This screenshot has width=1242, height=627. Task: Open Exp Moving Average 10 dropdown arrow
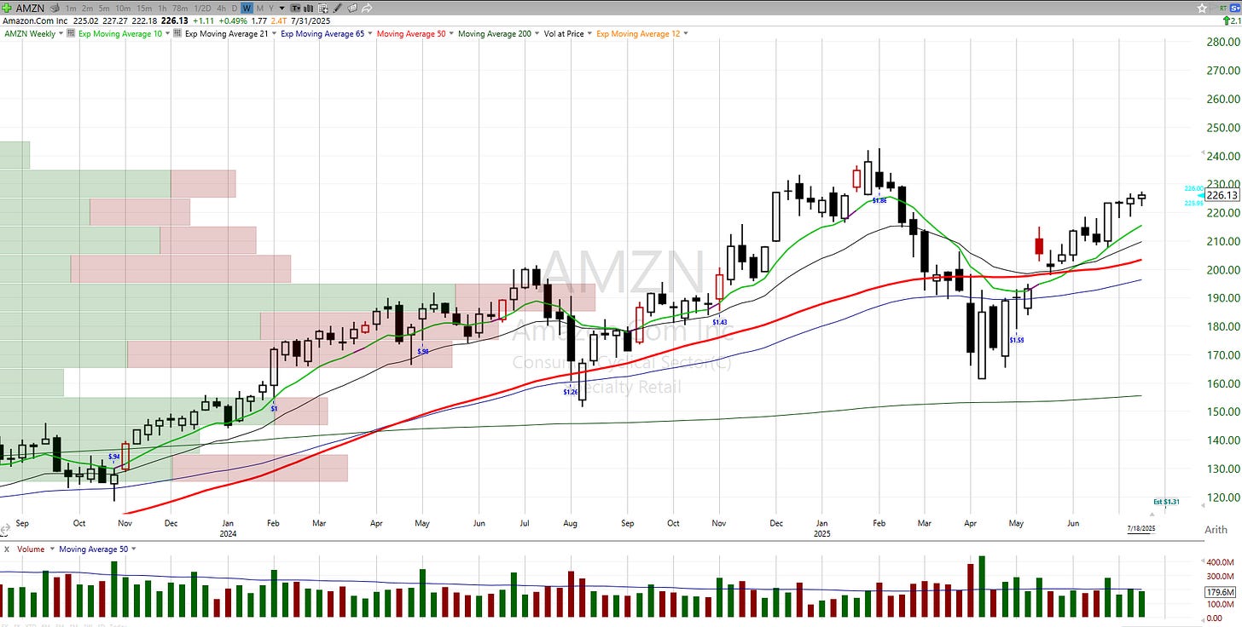tap(167, 33)
